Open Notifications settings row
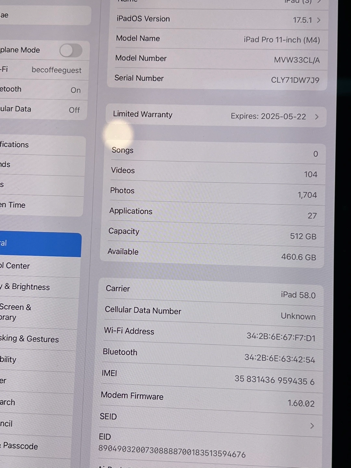The image size is (351, 468). point(43,145)
